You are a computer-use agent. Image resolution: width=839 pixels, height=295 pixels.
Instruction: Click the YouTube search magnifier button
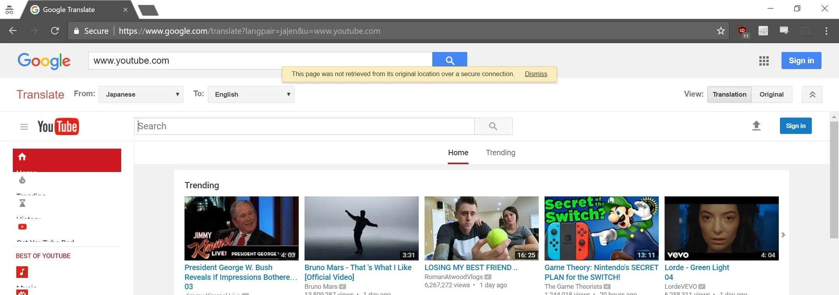pyautogui.click(x=493, y=126)
